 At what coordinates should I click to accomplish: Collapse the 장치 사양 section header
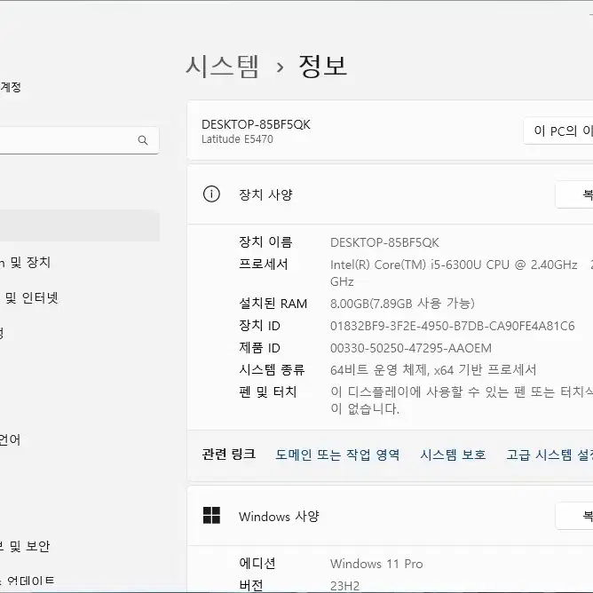pyautogui.click(x=391, y=194)
